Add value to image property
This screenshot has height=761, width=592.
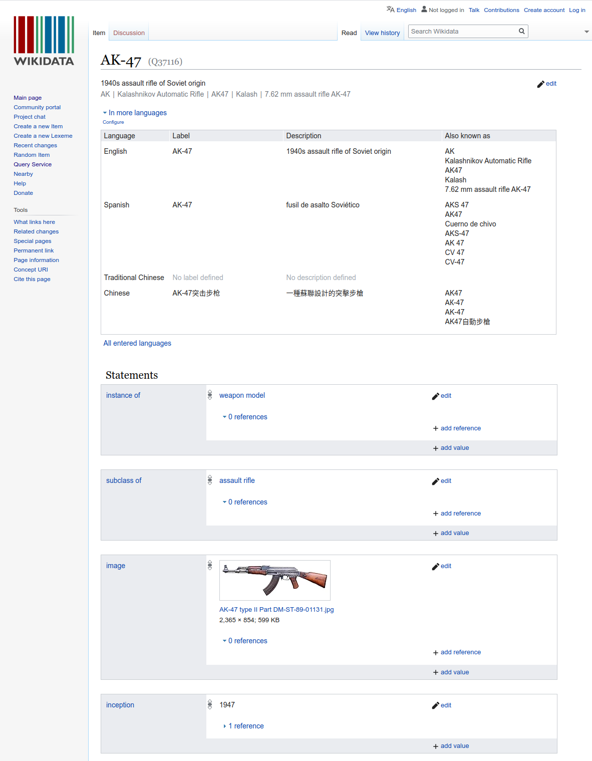[x=451, y=672]
